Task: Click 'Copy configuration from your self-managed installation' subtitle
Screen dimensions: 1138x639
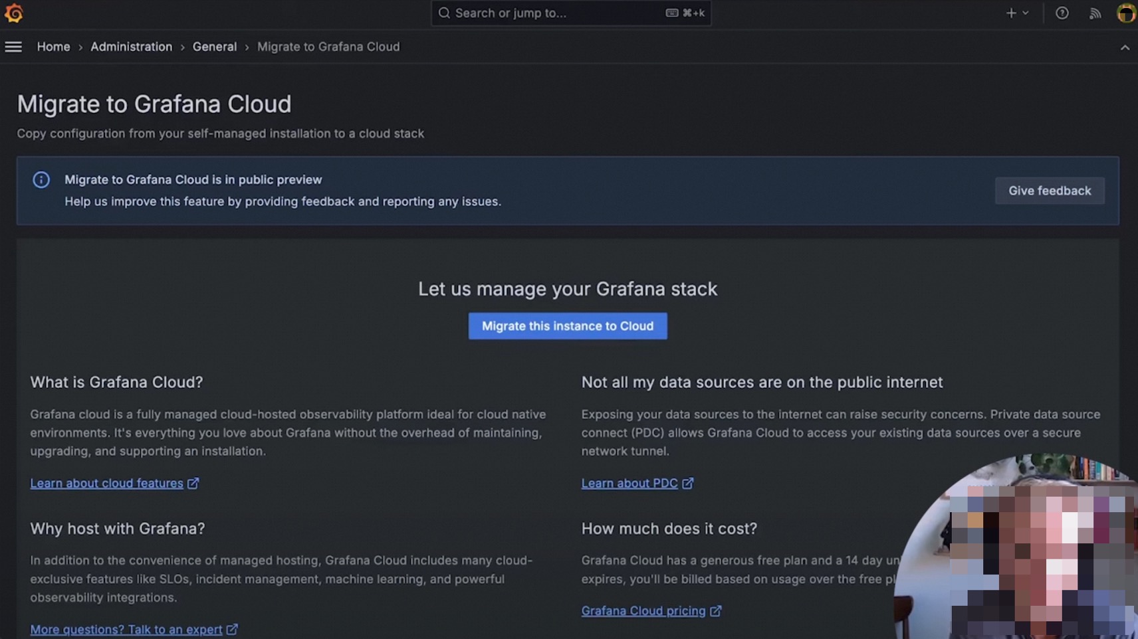Action: [x=221, y=134]
